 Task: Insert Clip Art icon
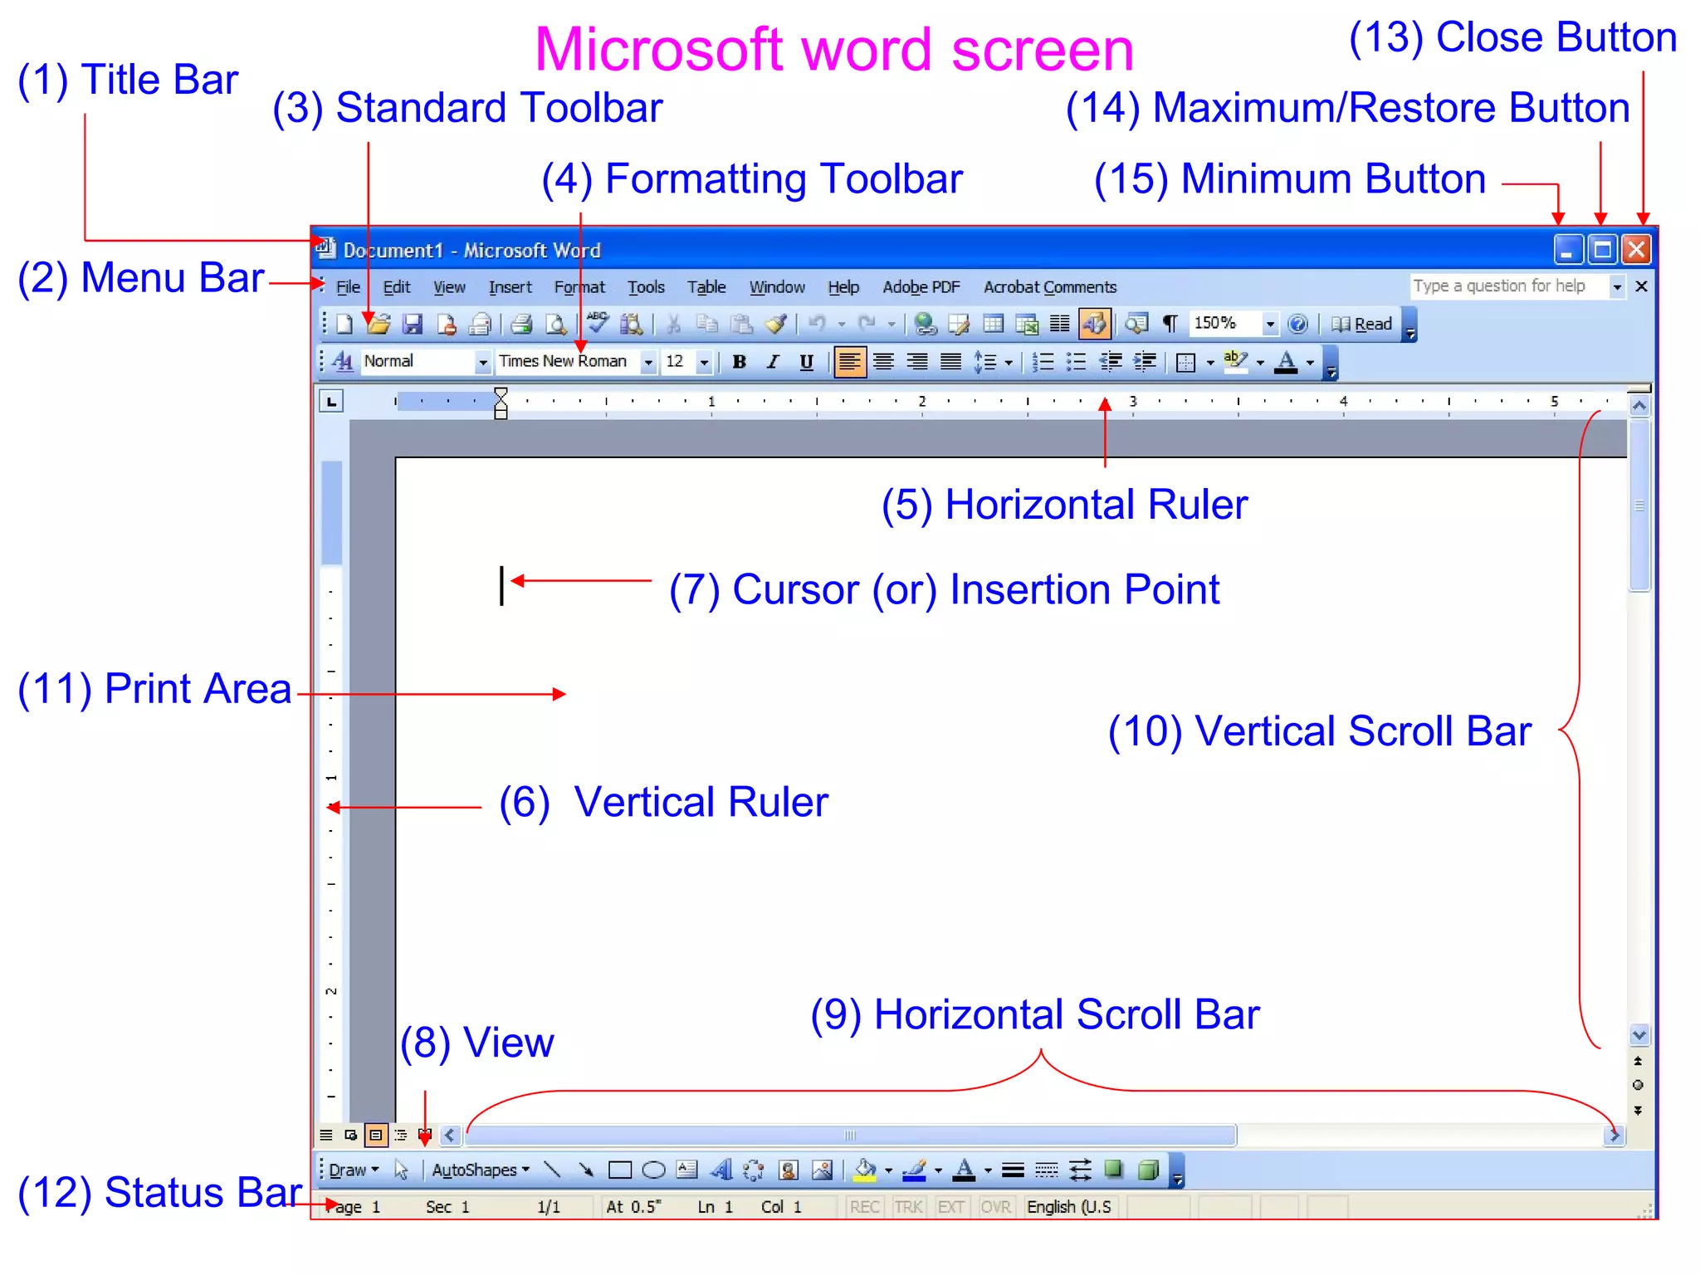[x=789, y=1170]
